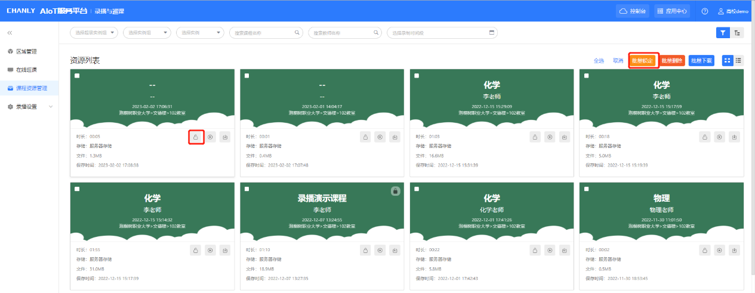This screenshot has height=293, width=755.
Task: Open 在线巡课 from the sidebar
Action: click(x=26, y=70)
